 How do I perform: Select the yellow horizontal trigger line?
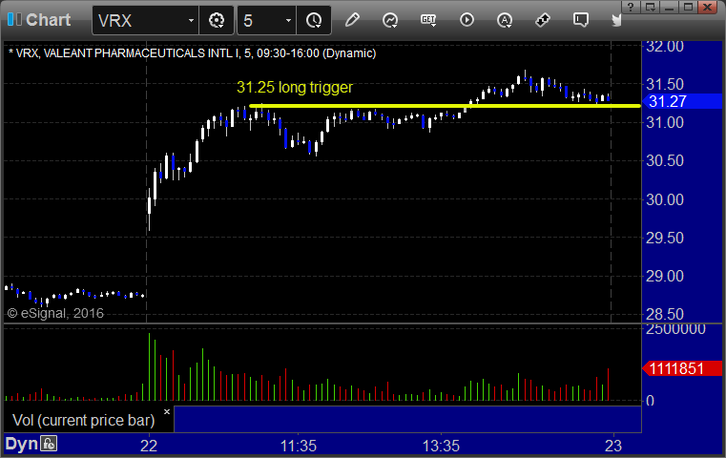click(445, 106)
